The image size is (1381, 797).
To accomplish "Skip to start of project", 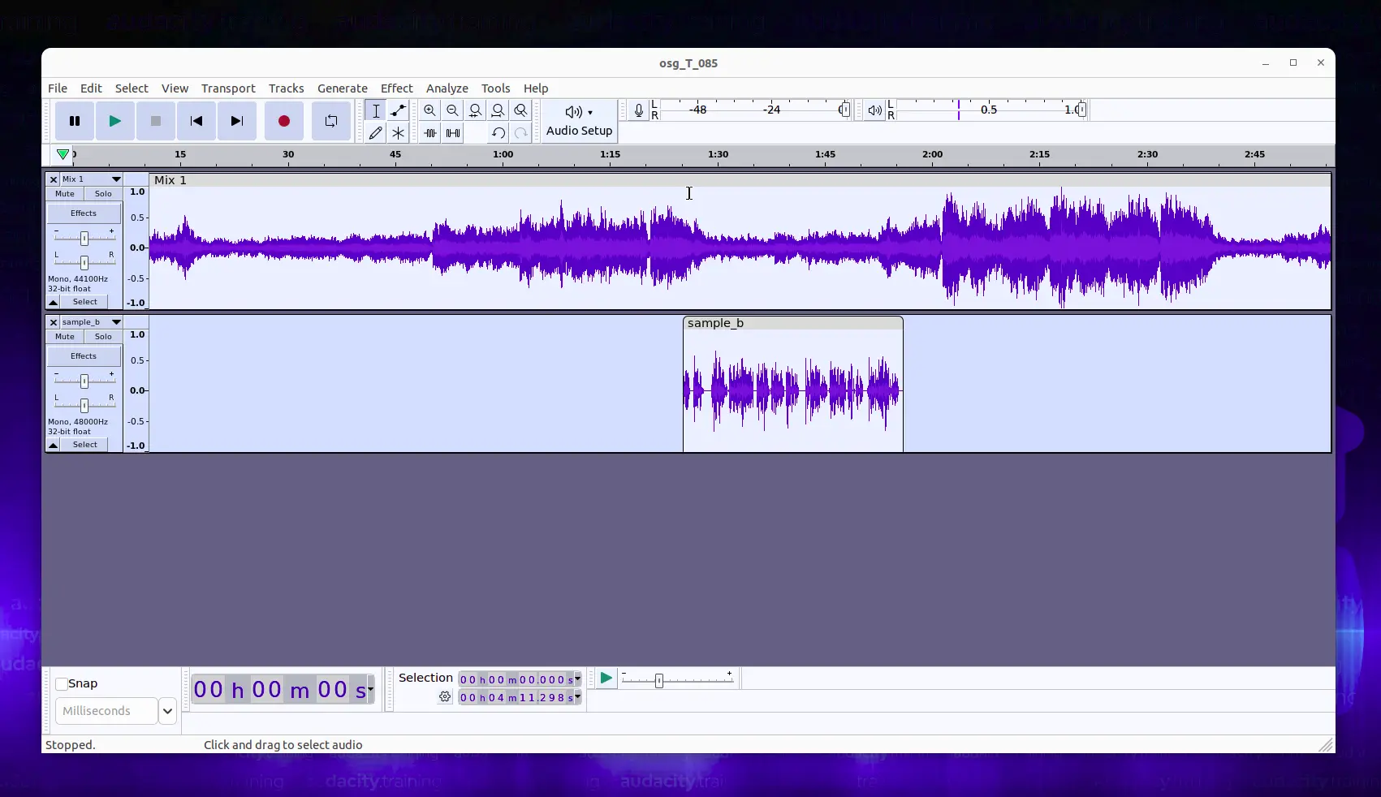I will pos(196,121).
